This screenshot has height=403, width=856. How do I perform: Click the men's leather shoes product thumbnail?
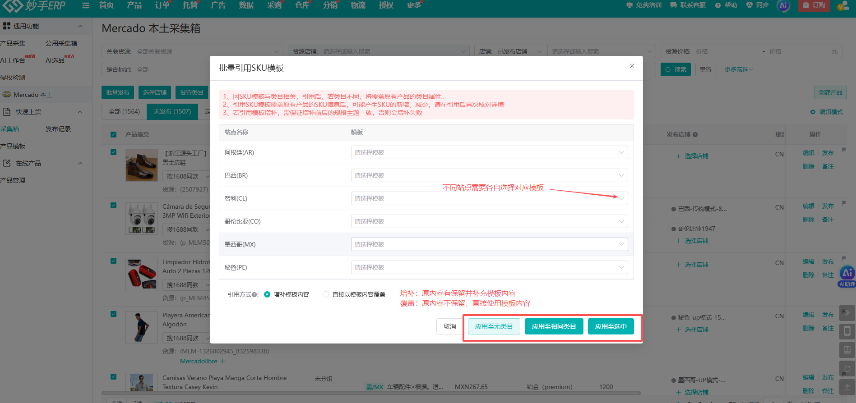tap(142, 165)
